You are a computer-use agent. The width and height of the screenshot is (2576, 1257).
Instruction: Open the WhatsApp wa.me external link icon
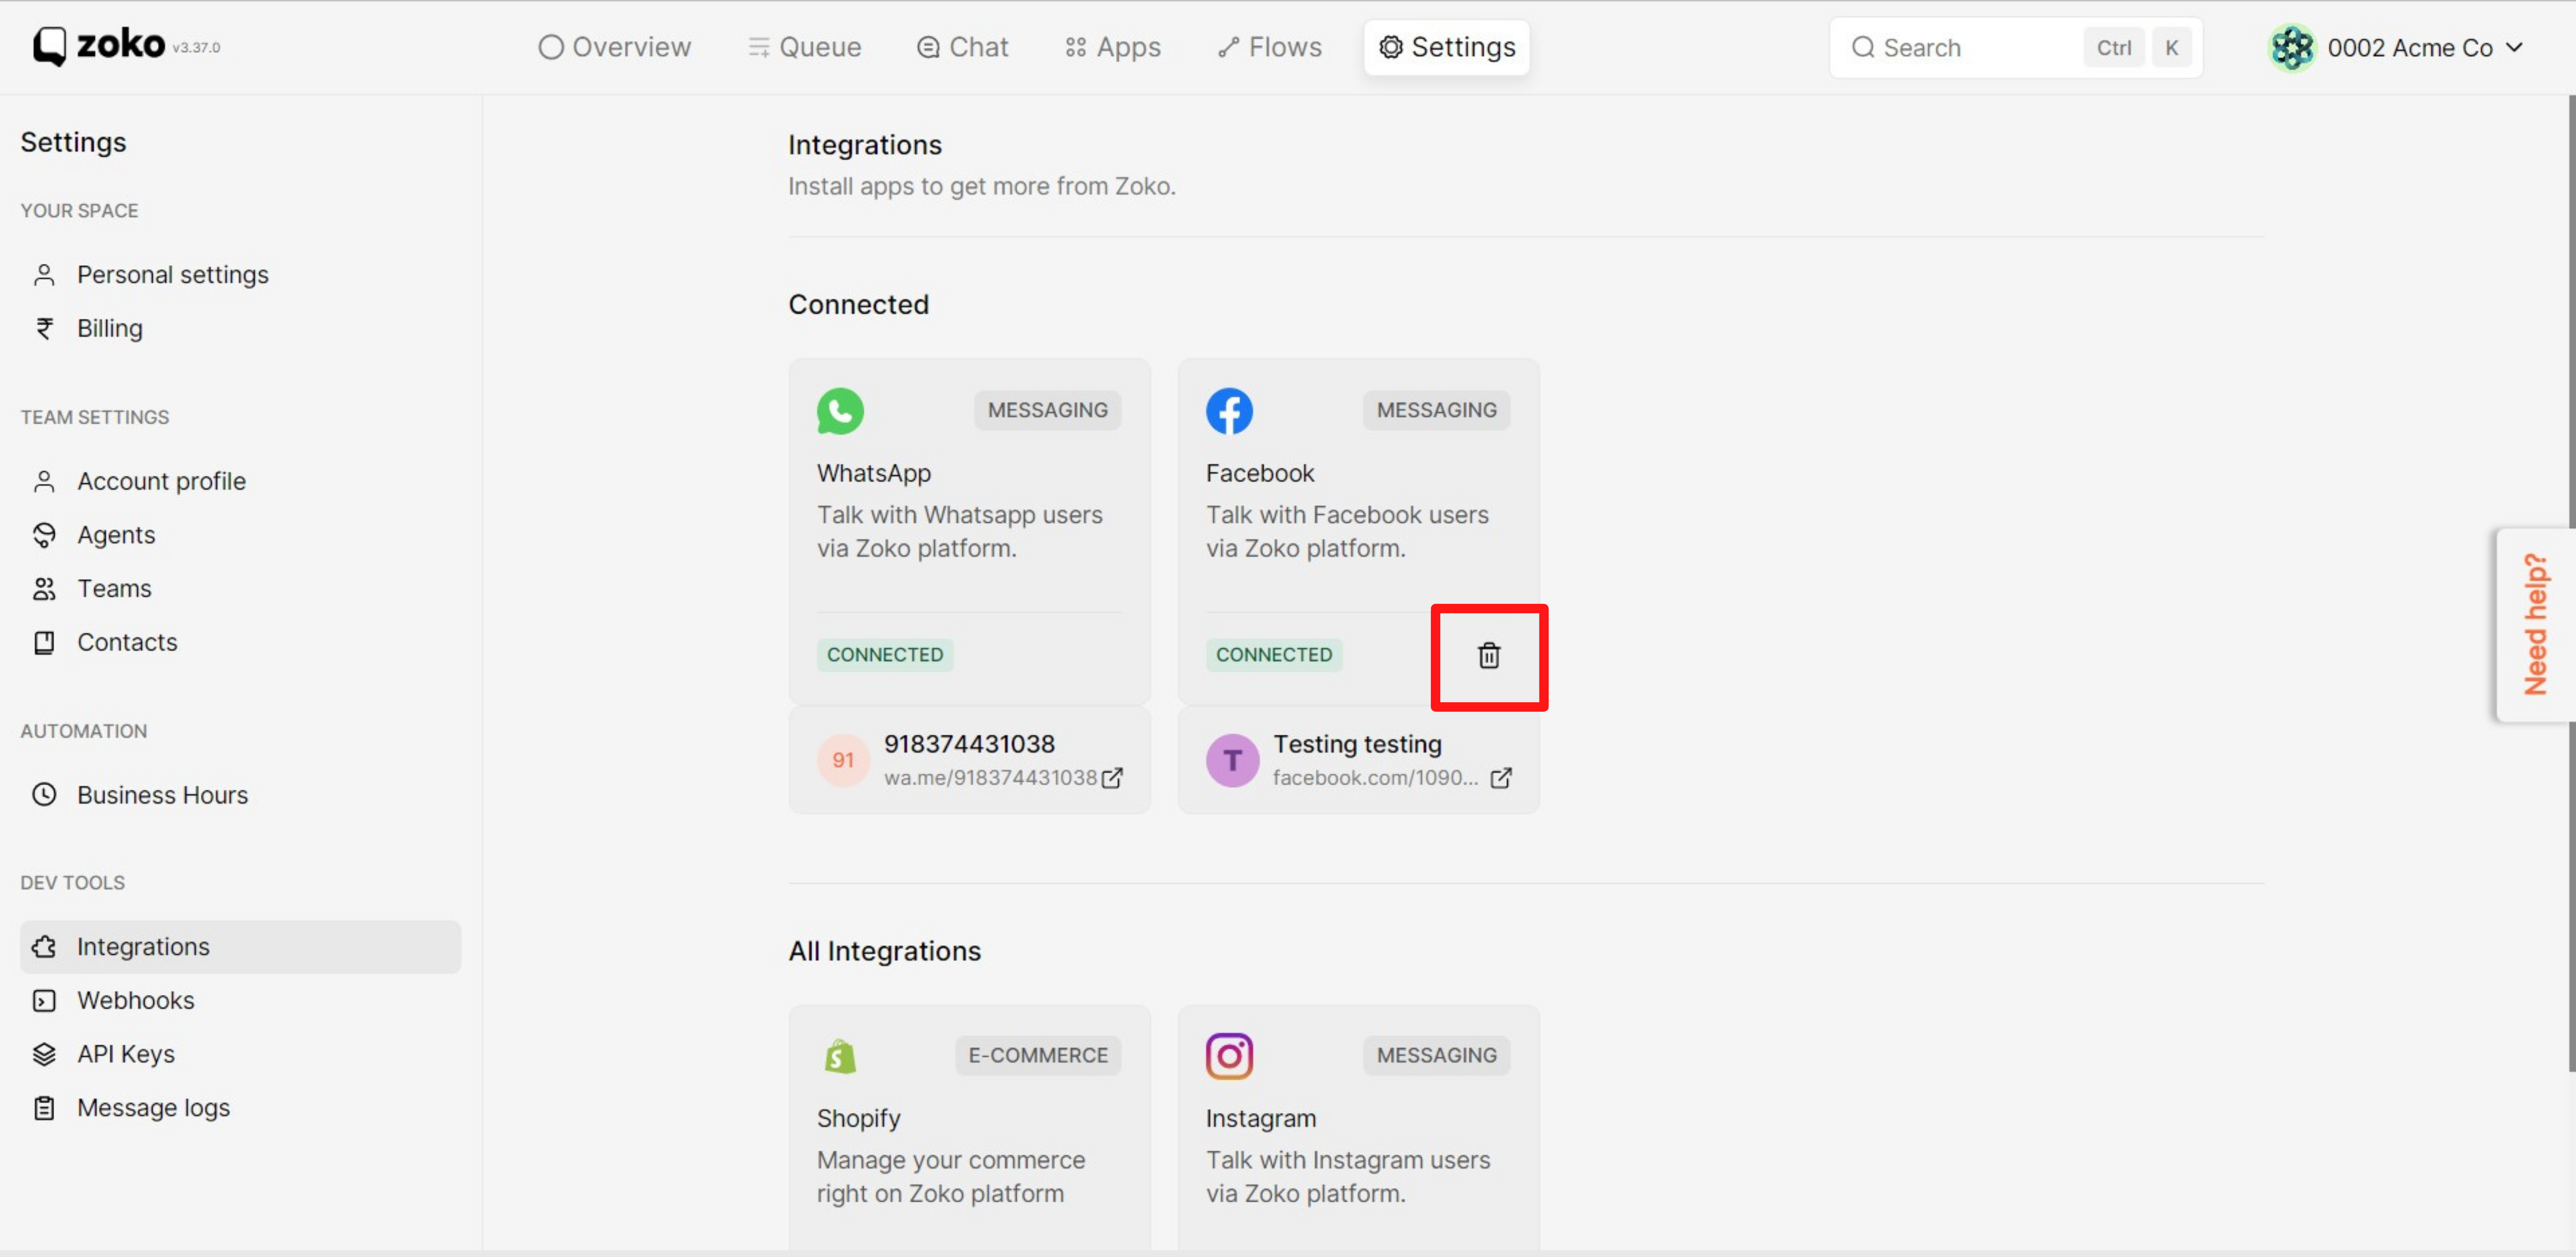1111,778
